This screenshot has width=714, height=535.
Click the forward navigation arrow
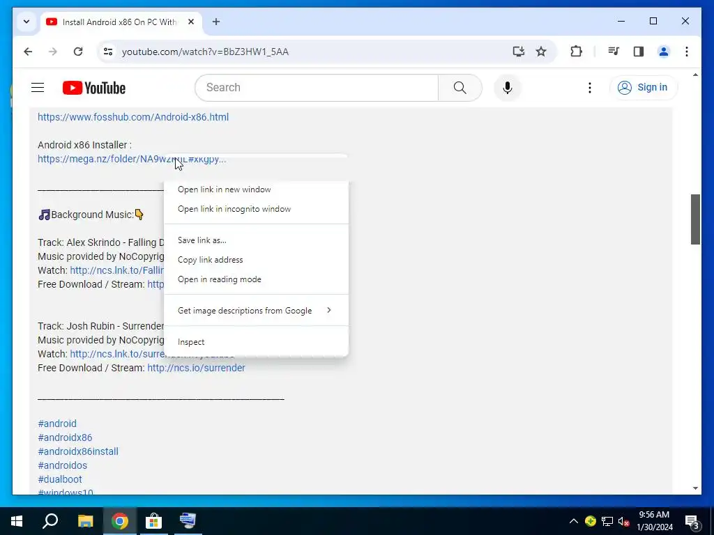coord(53,52)
